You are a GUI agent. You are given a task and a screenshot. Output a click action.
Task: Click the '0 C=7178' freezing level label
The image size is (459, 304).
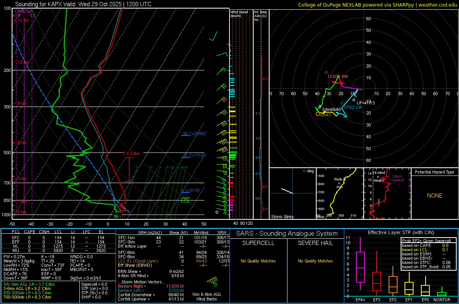(191, 191)
